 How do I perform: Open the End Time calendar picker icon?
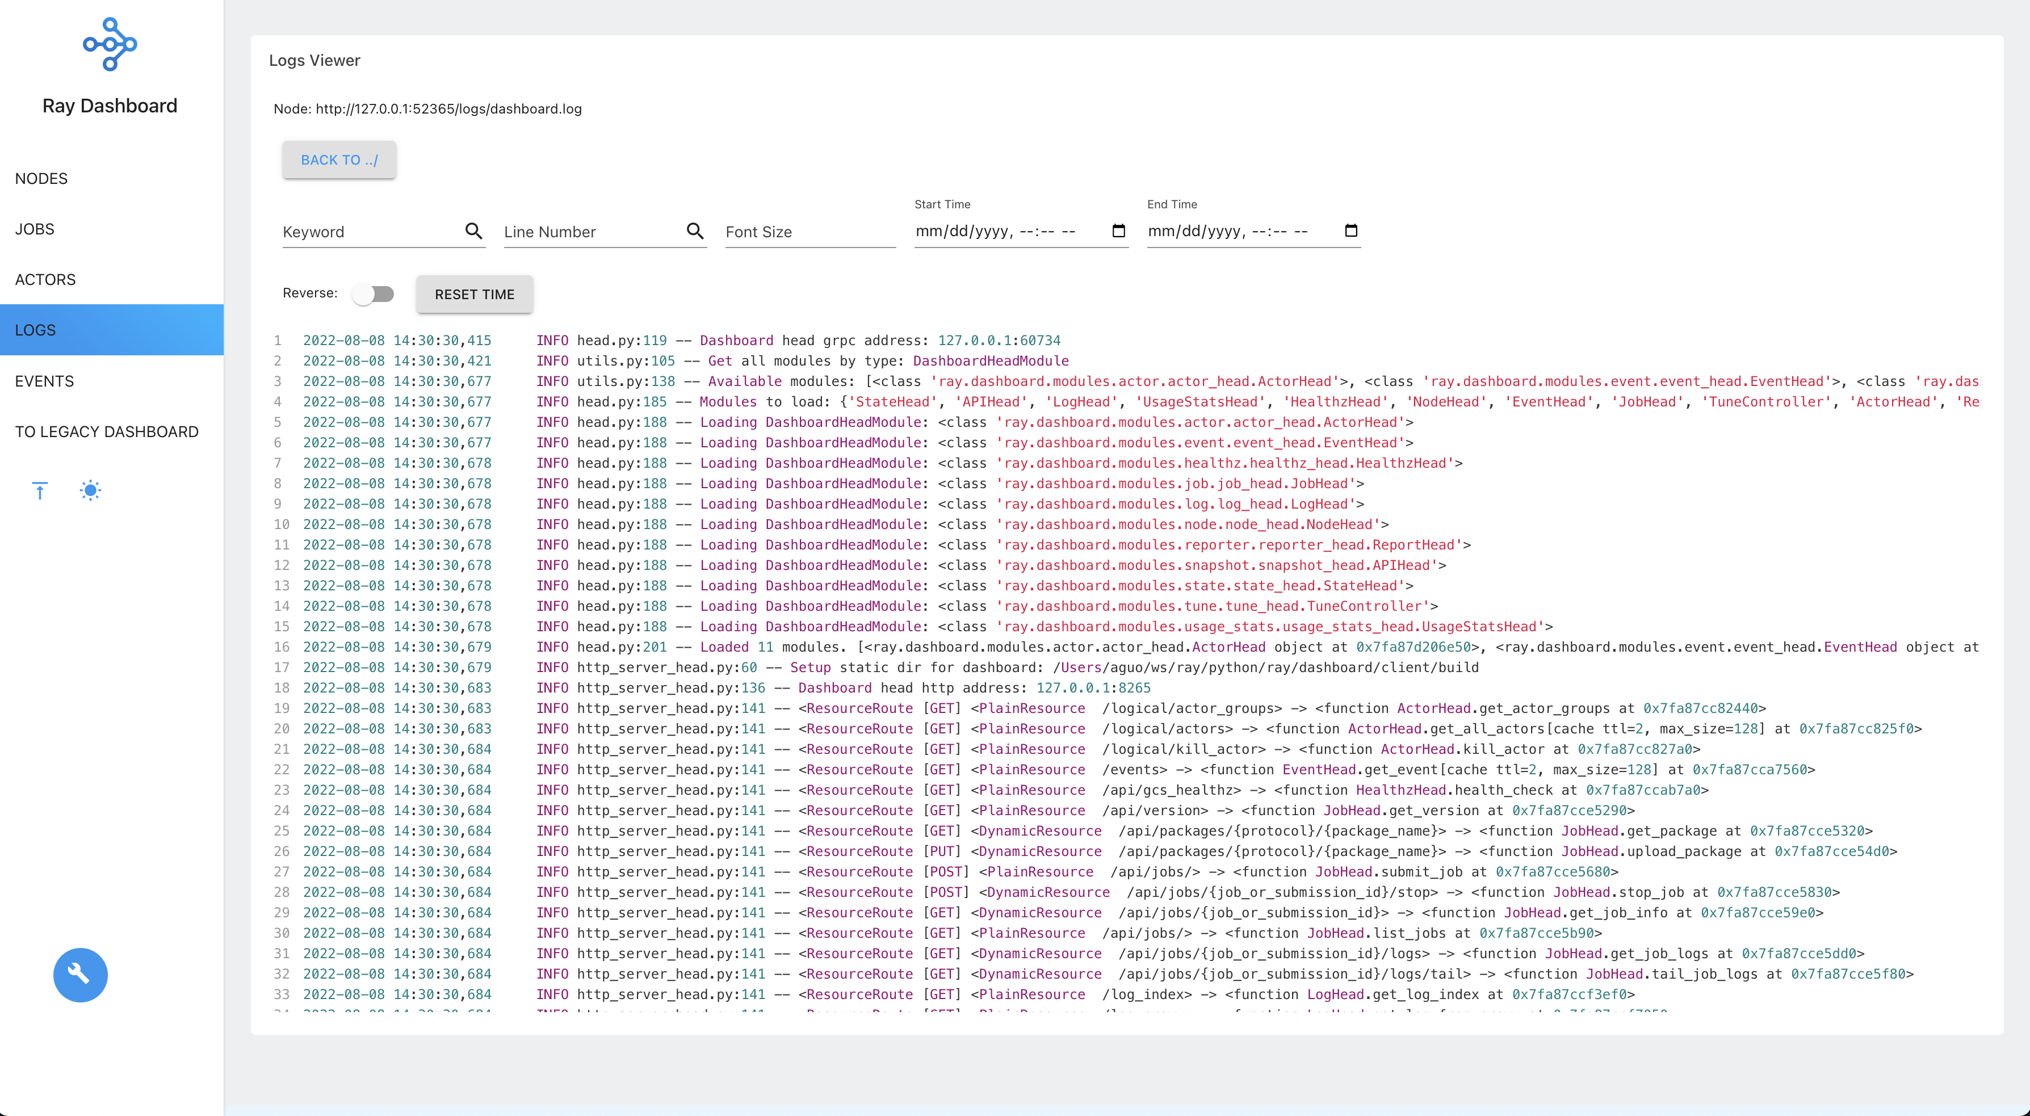point(1350,231)
